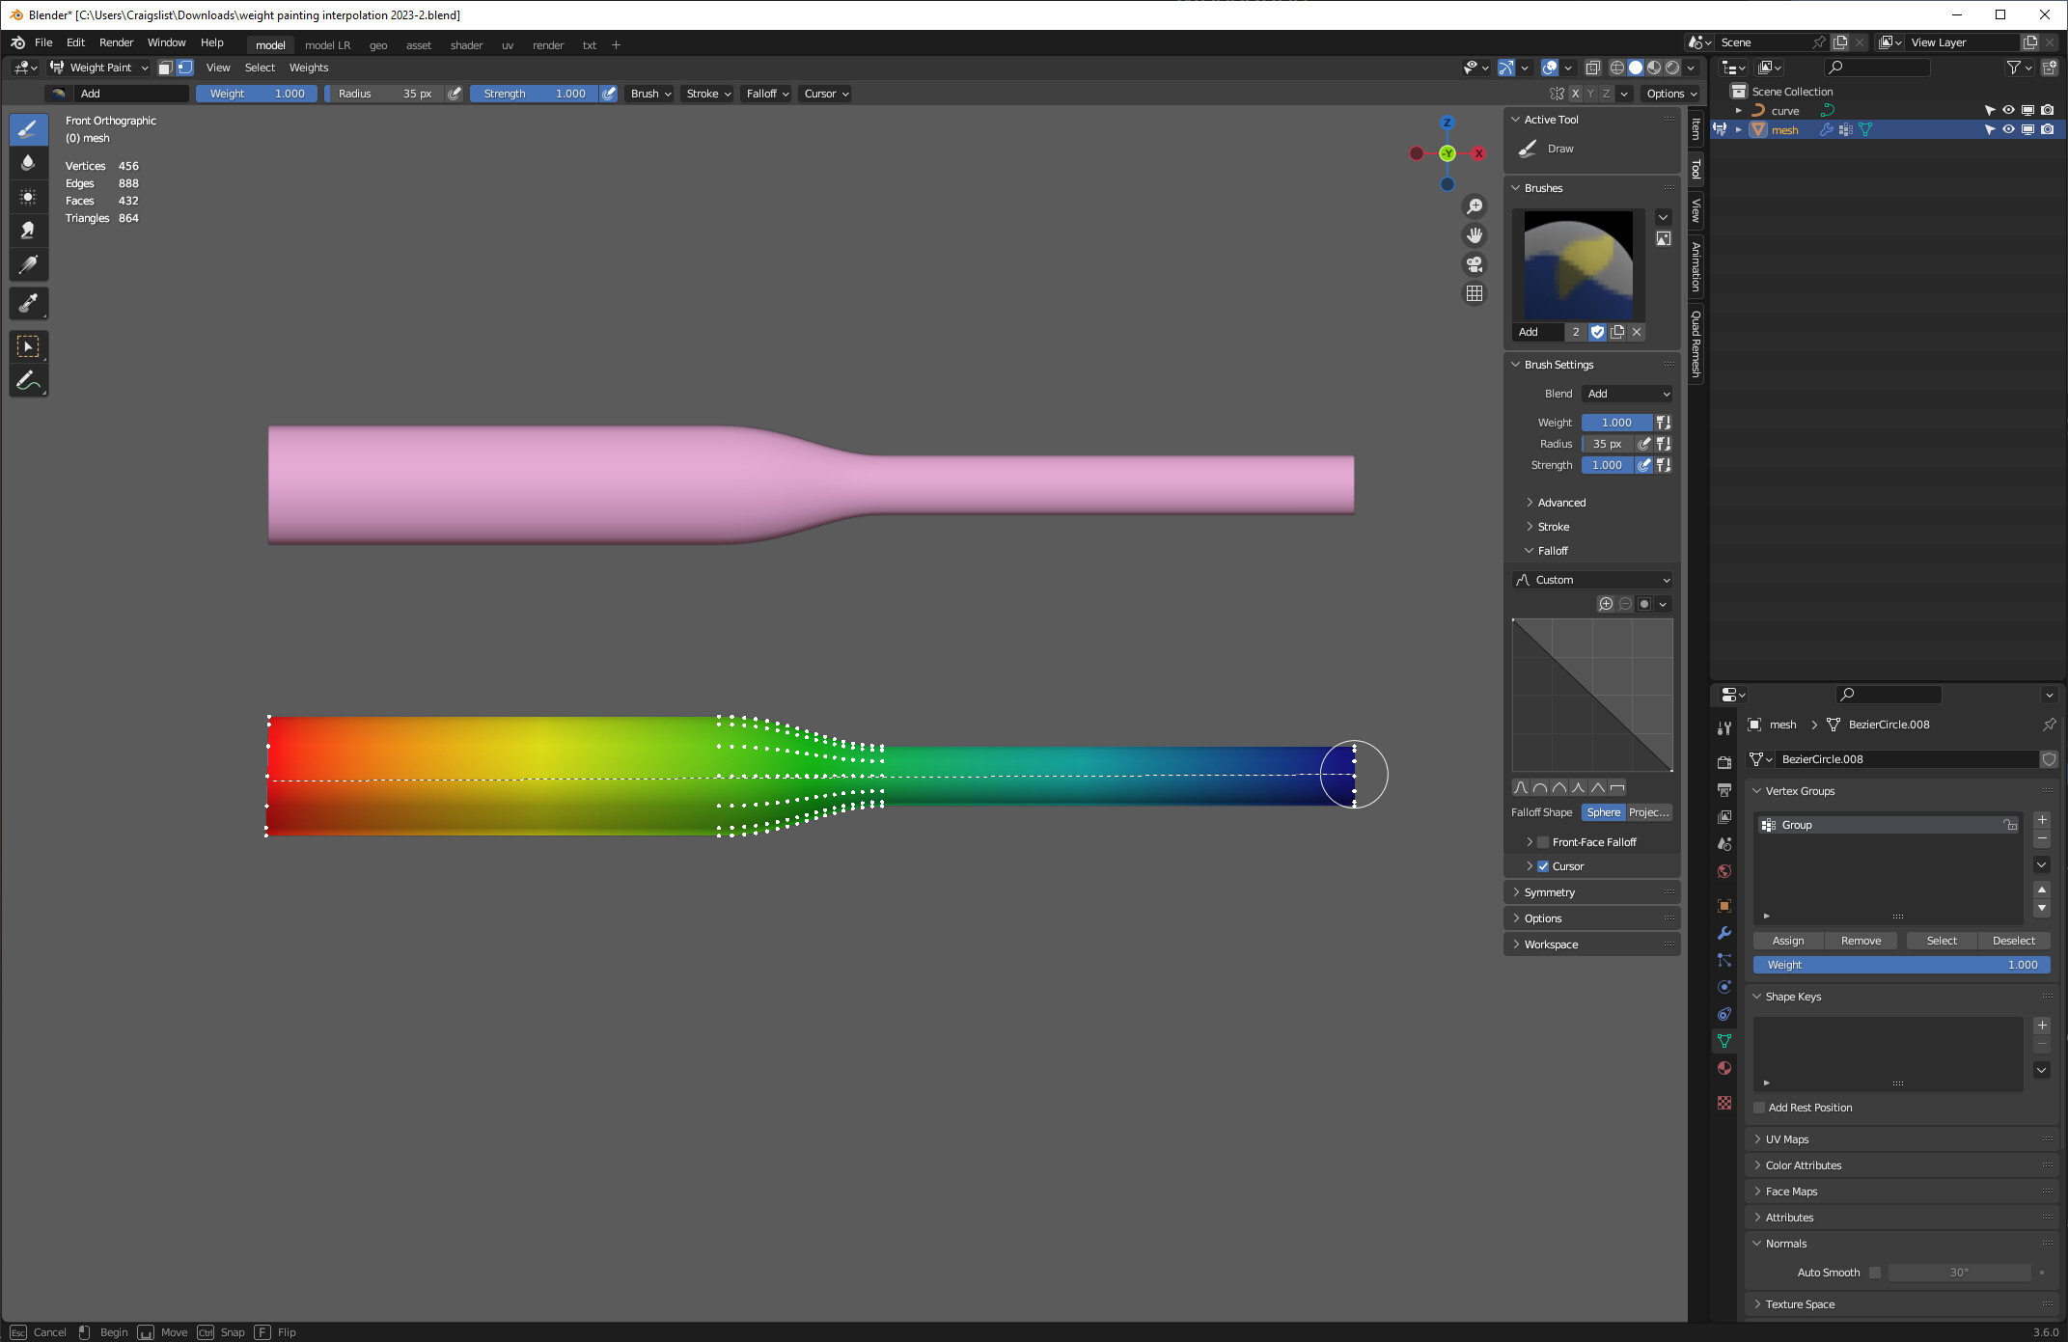Click the Remove vertex group button
The image size is (2068, 1342).
(x=1861, y=941)
